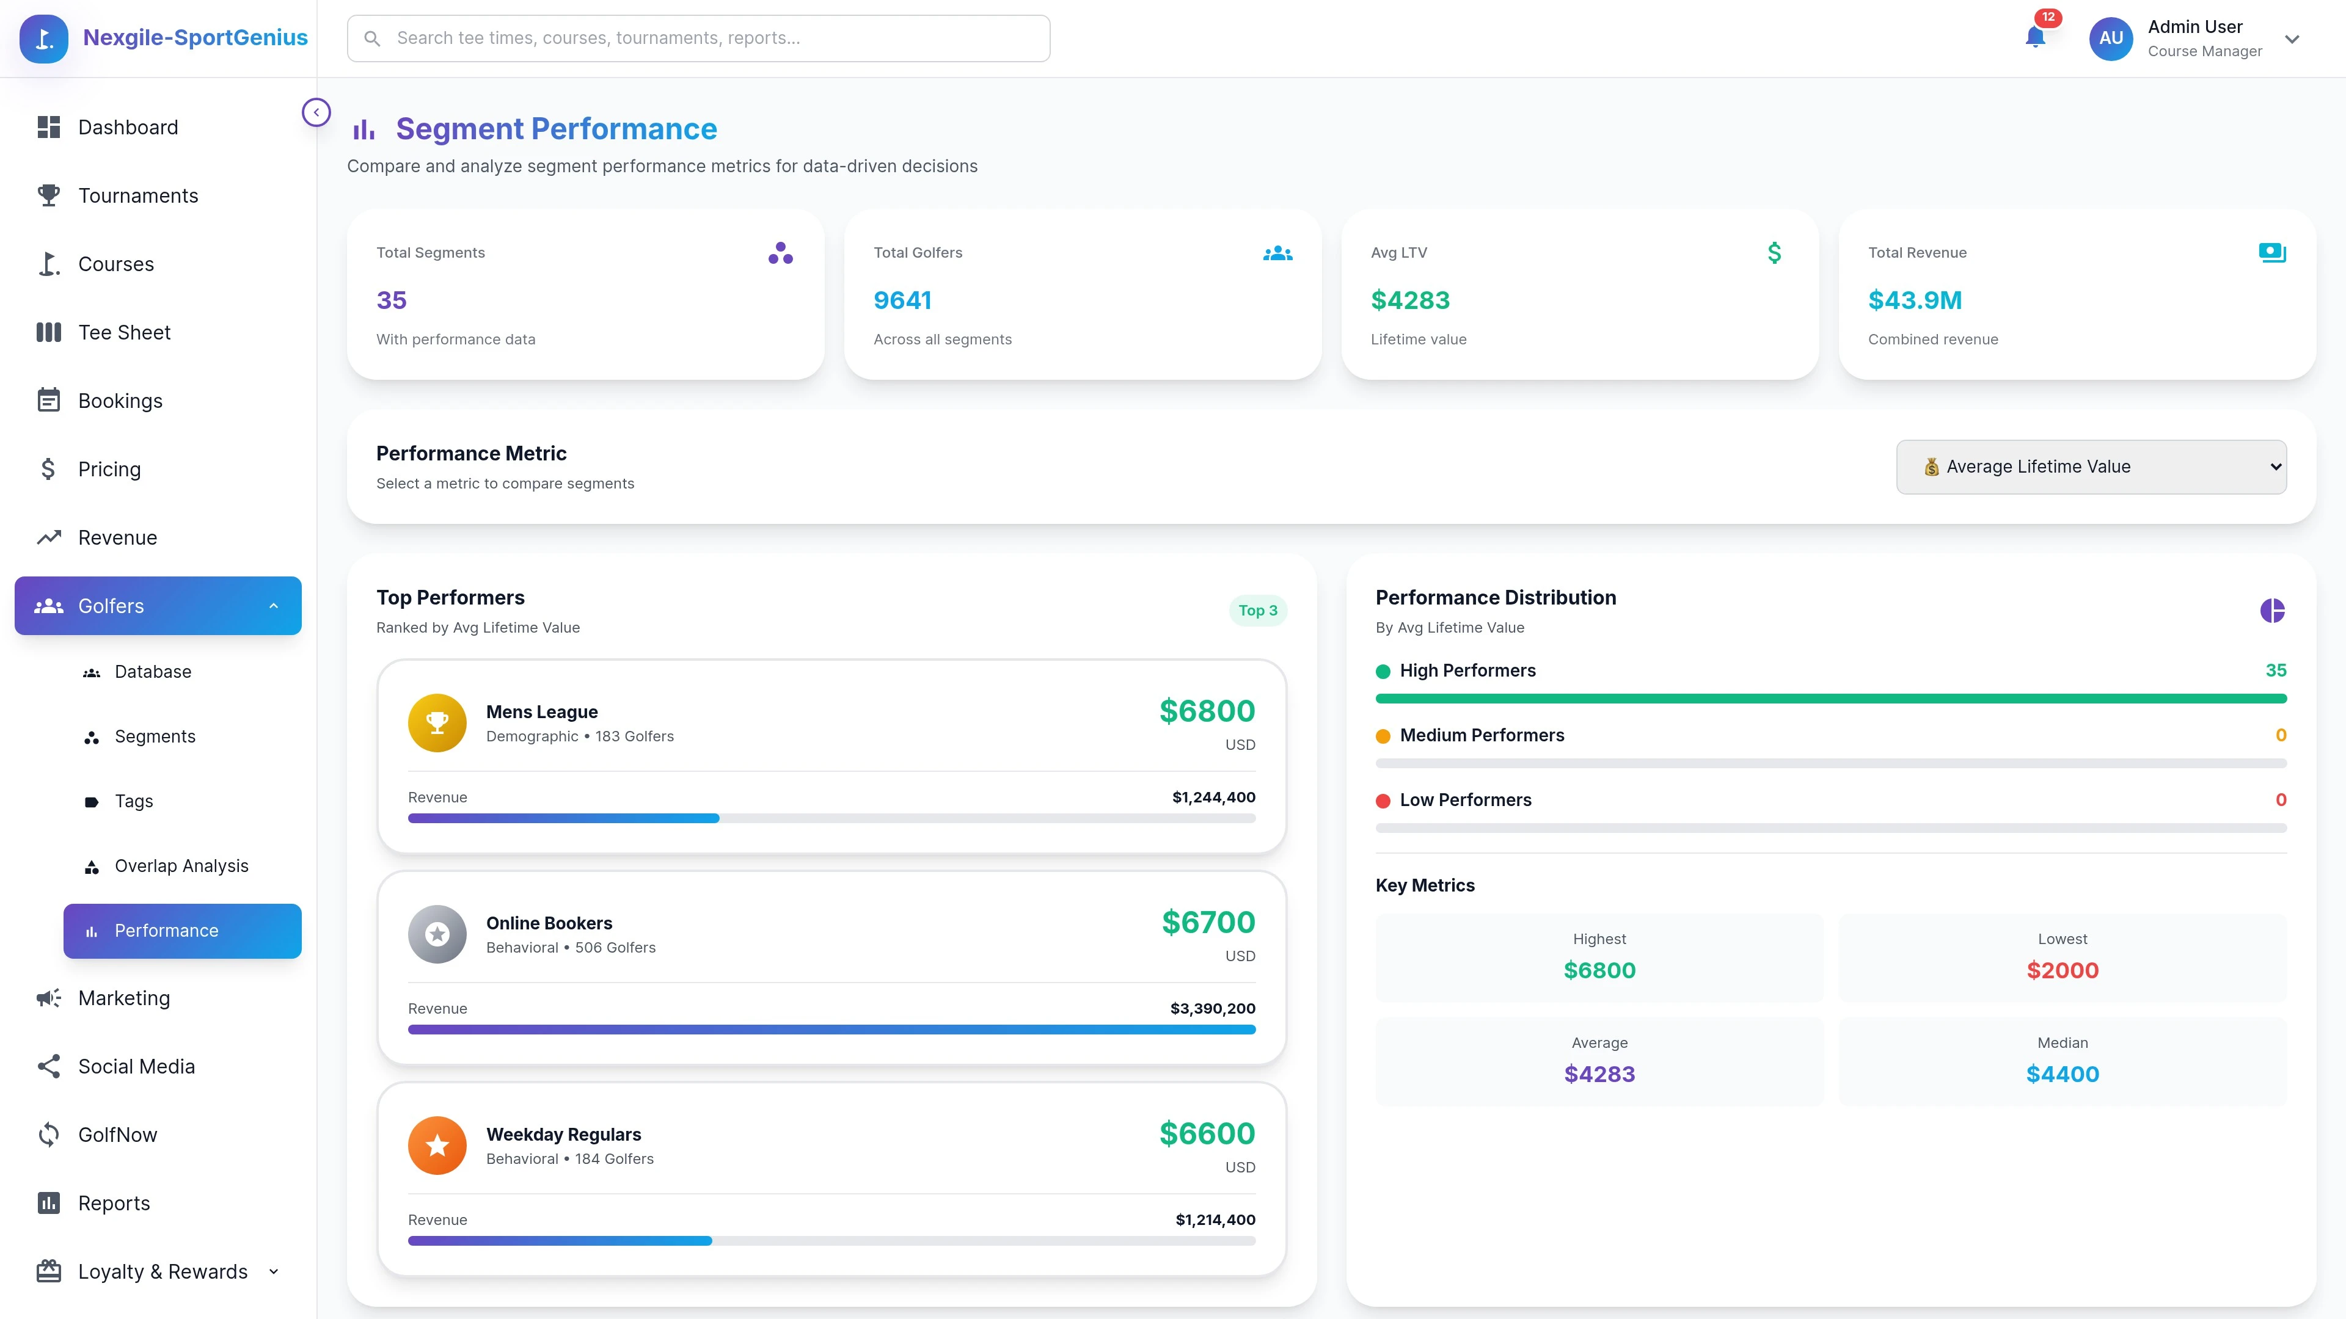
Task: Select the Tournaments trophy icon
Action: (x=48, y=195)
